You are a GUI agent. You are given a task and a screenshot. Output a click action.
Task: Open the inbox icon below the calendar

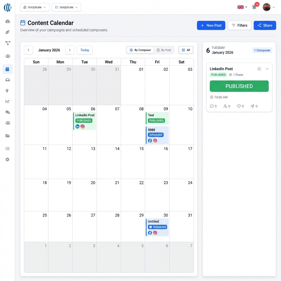[x=7, y=80]
